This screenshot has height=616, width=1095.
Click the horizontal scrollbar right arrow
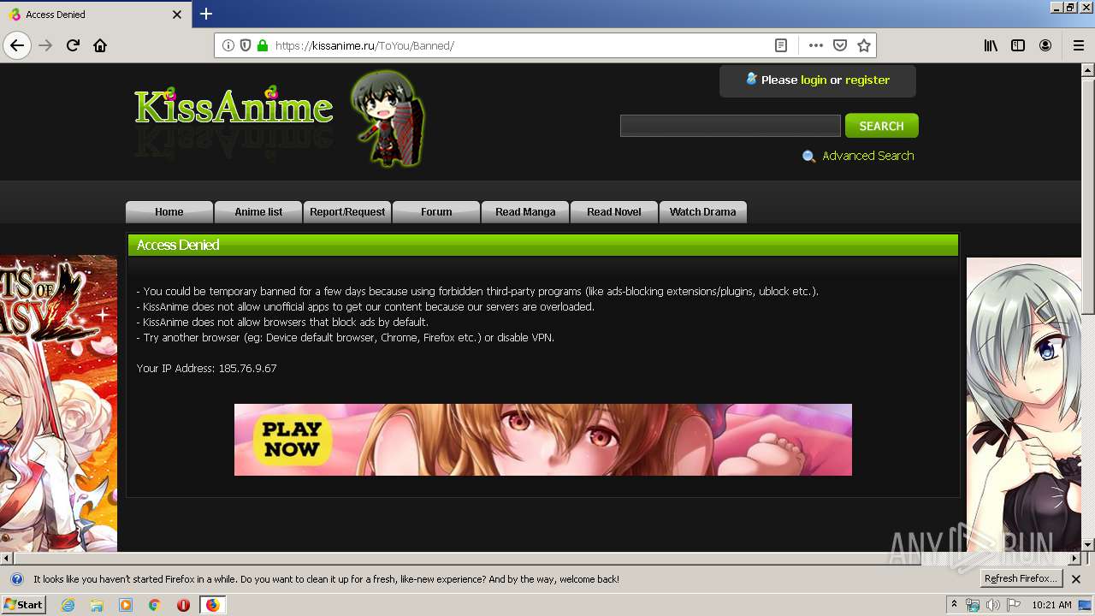[1074, 558]
